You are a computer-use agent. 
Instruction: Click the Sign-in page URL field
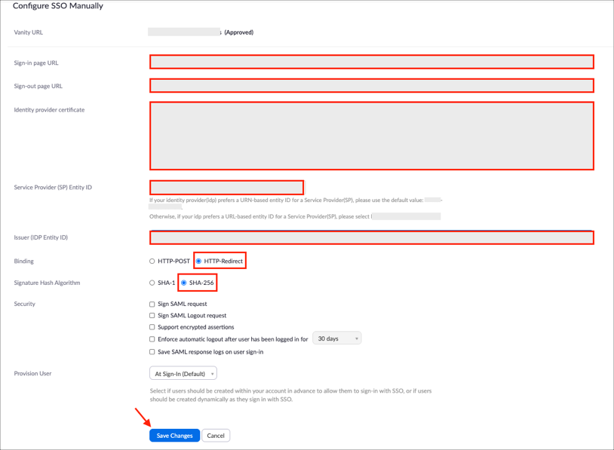(x=371, y=62)
